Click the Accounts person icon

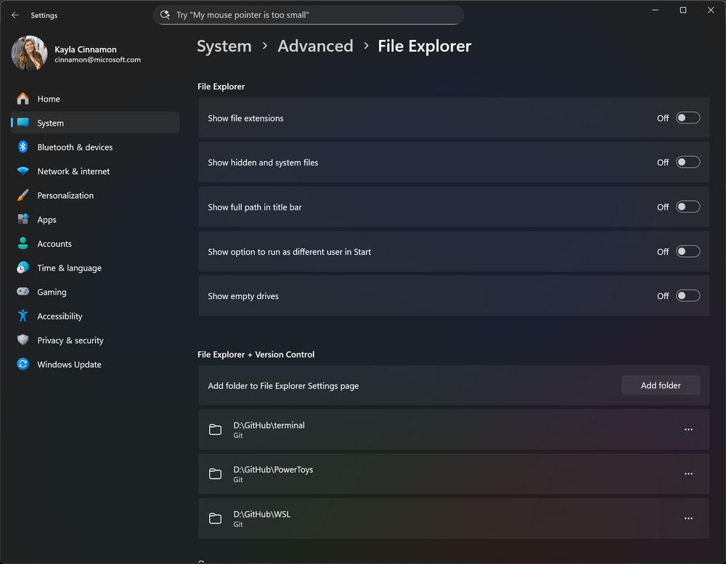click(x=23, y=243)
